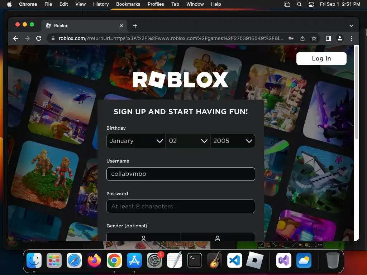
Task: Click the browser back arrow
Action: [16, 38]
